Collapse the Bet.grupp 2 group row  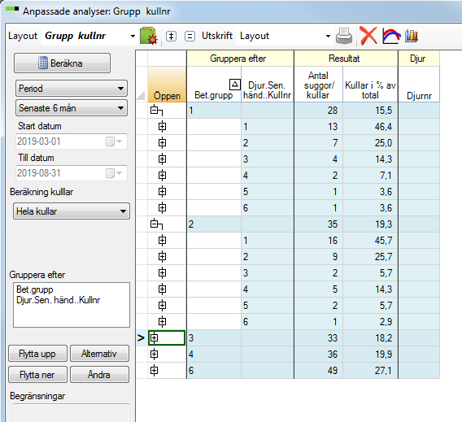tap(156, 224)
